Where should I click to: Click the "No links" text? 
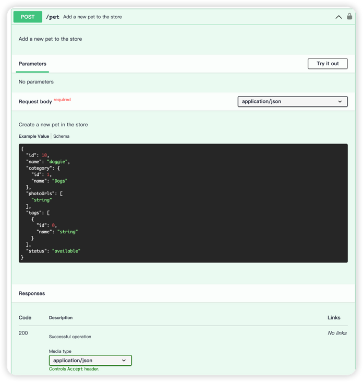pyautogui.click(x=337, y=333)
